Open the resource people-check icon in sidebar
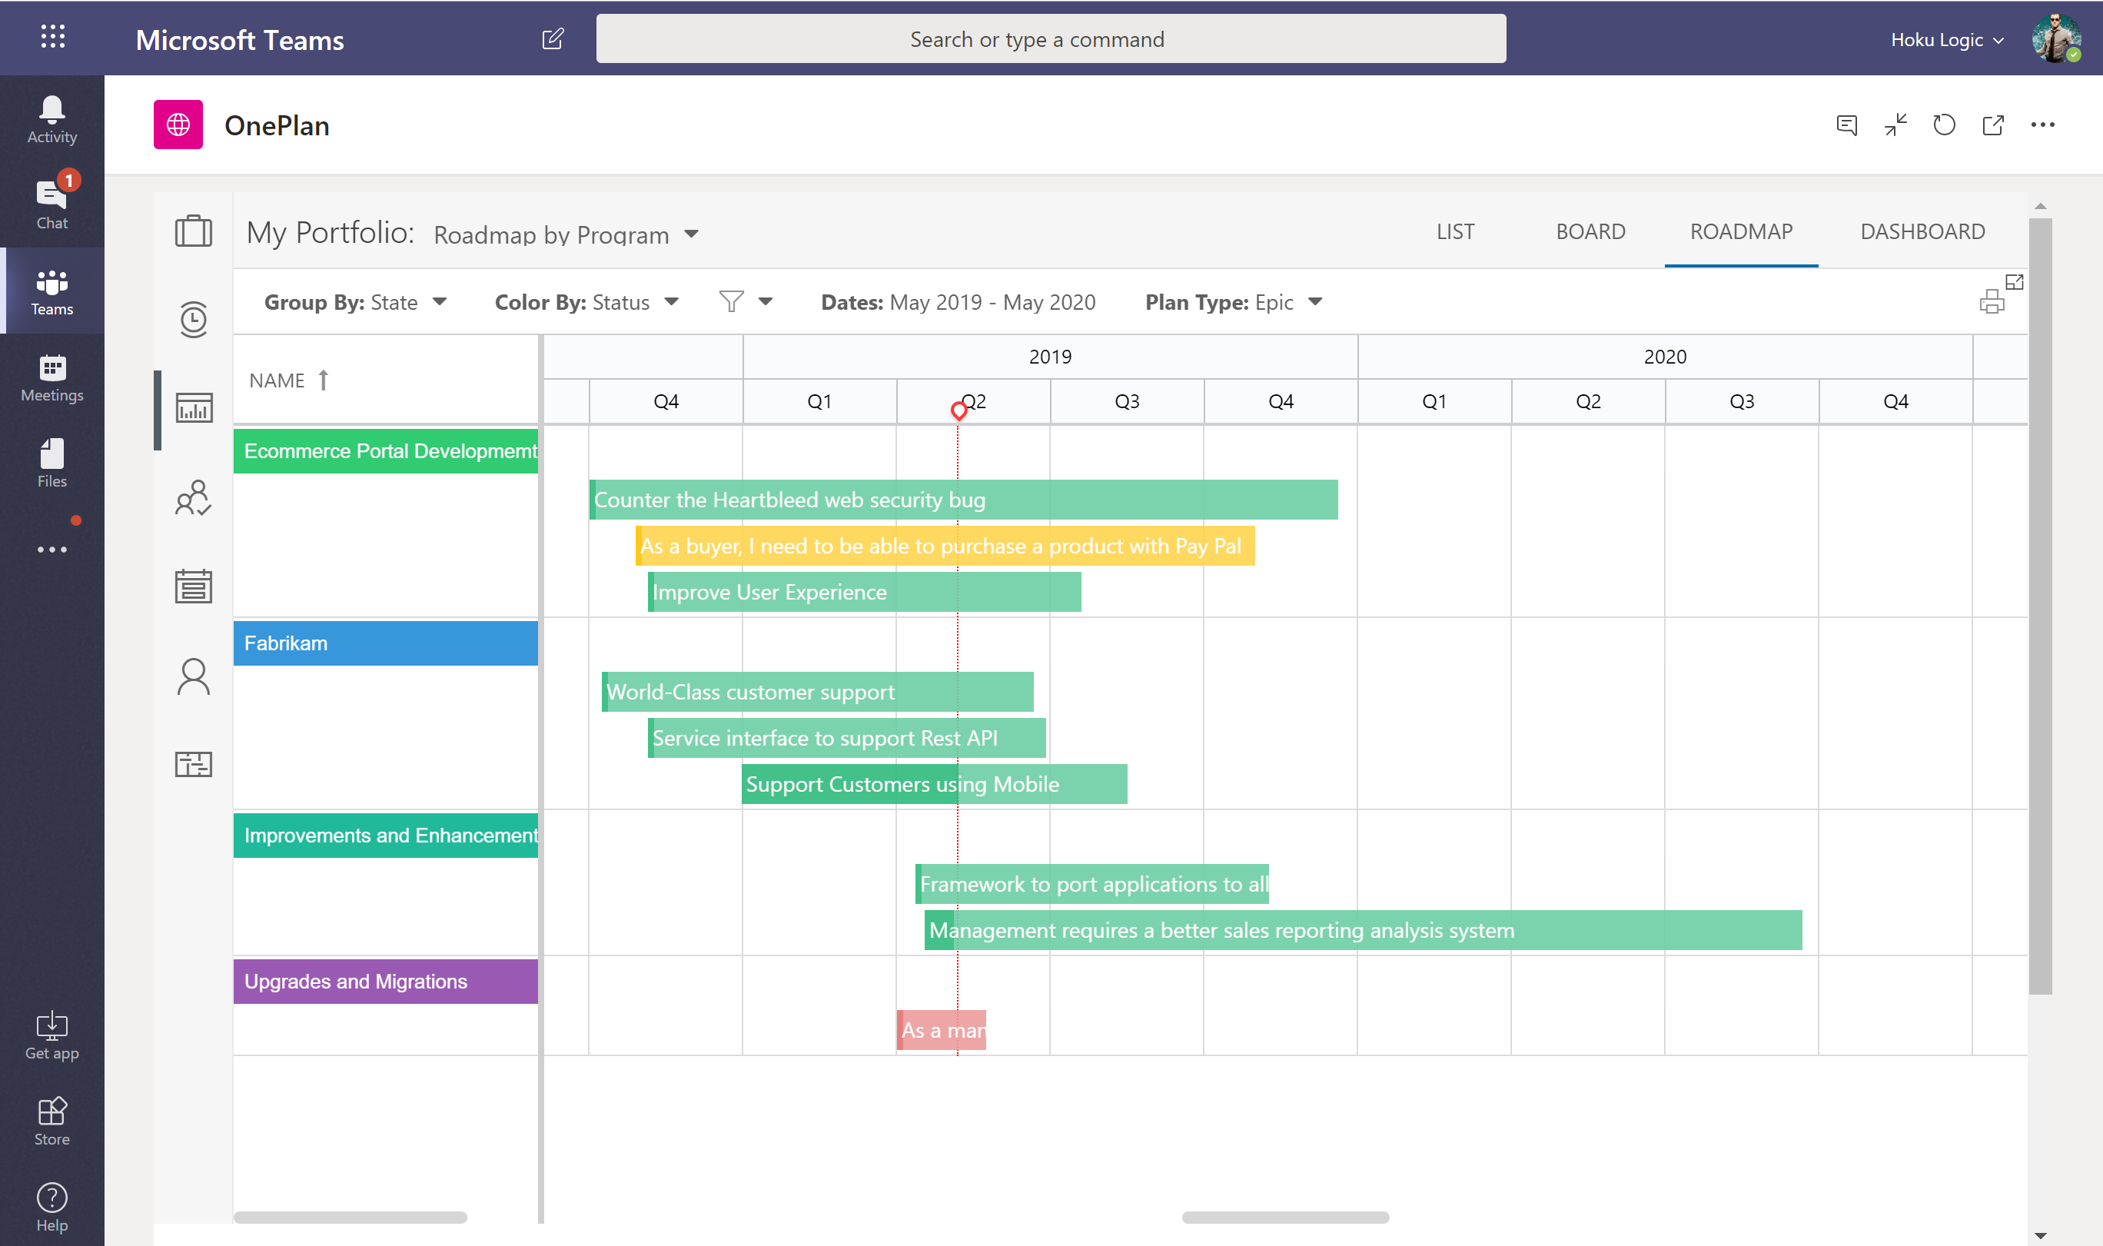This screenshot has width=2103, height=1246. (193, 498)
